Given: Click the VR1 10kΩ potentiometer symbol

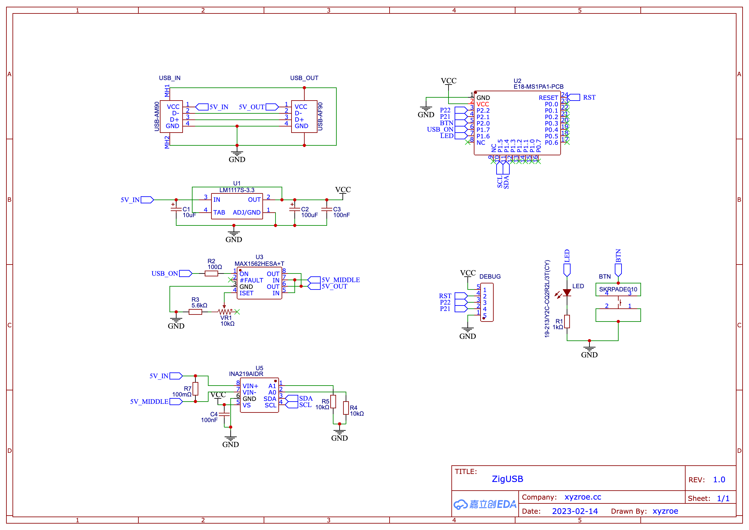Looking at the screenshot, I should pos(225,312).
